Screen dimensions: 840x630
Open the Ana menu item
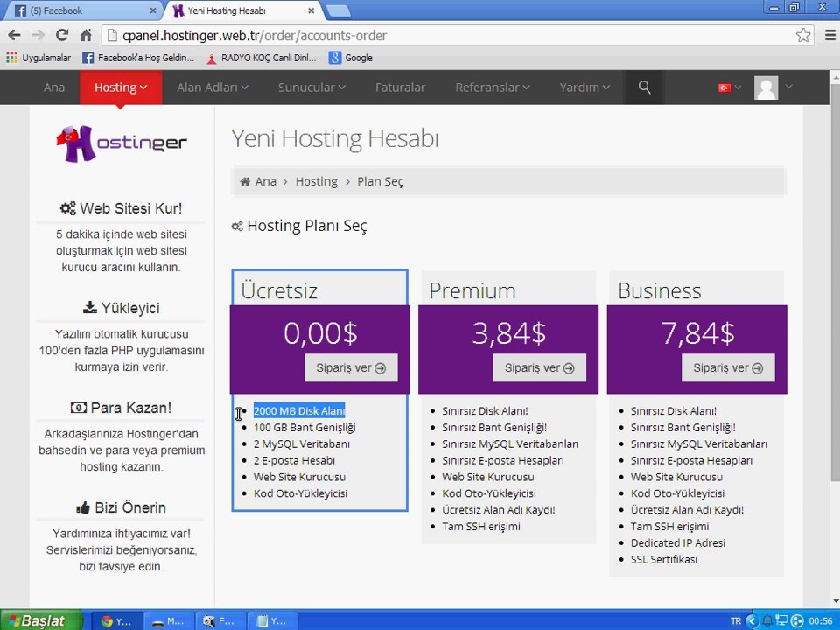click(54, 87)
